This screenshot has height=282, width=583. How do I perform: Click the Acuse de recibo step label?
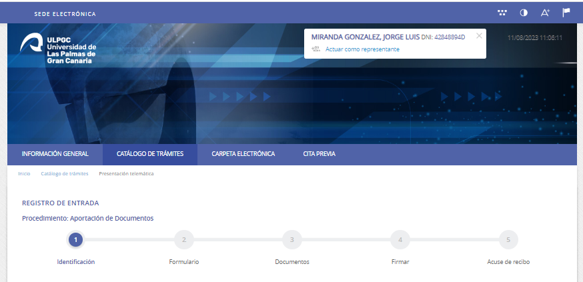(508, 262)
